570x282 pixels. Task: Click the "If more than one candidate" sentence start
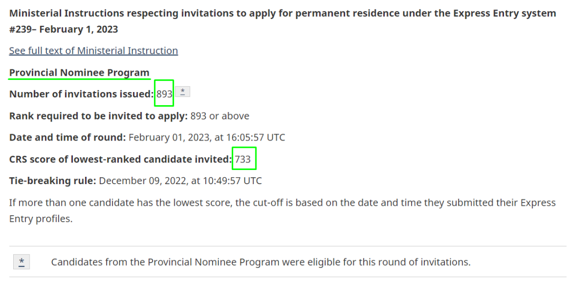pyautogui.click(x=63, y=203)
